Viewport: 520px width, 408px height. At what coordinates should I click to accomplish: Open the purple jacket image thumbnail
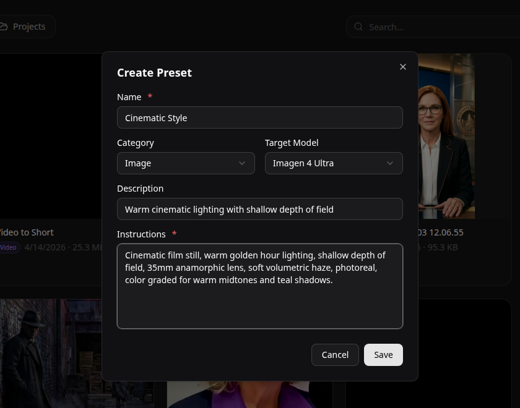tap(249, 394)
